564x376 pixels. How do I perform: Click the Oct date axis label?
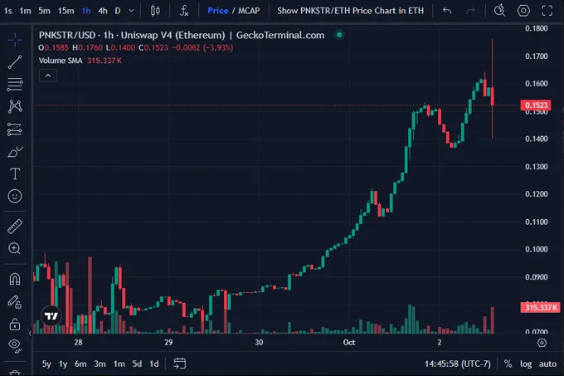click(349, 342)
